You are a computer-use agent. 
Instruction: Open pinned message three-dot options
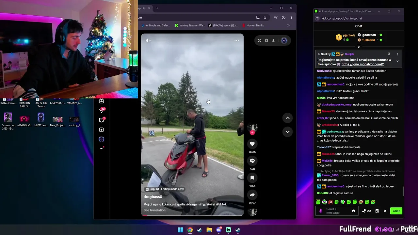397,54
